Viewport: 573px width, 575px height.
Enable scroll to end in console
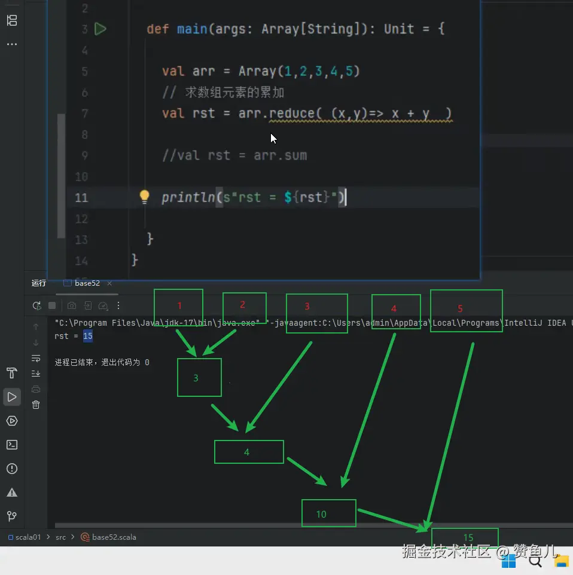point(36,373)
